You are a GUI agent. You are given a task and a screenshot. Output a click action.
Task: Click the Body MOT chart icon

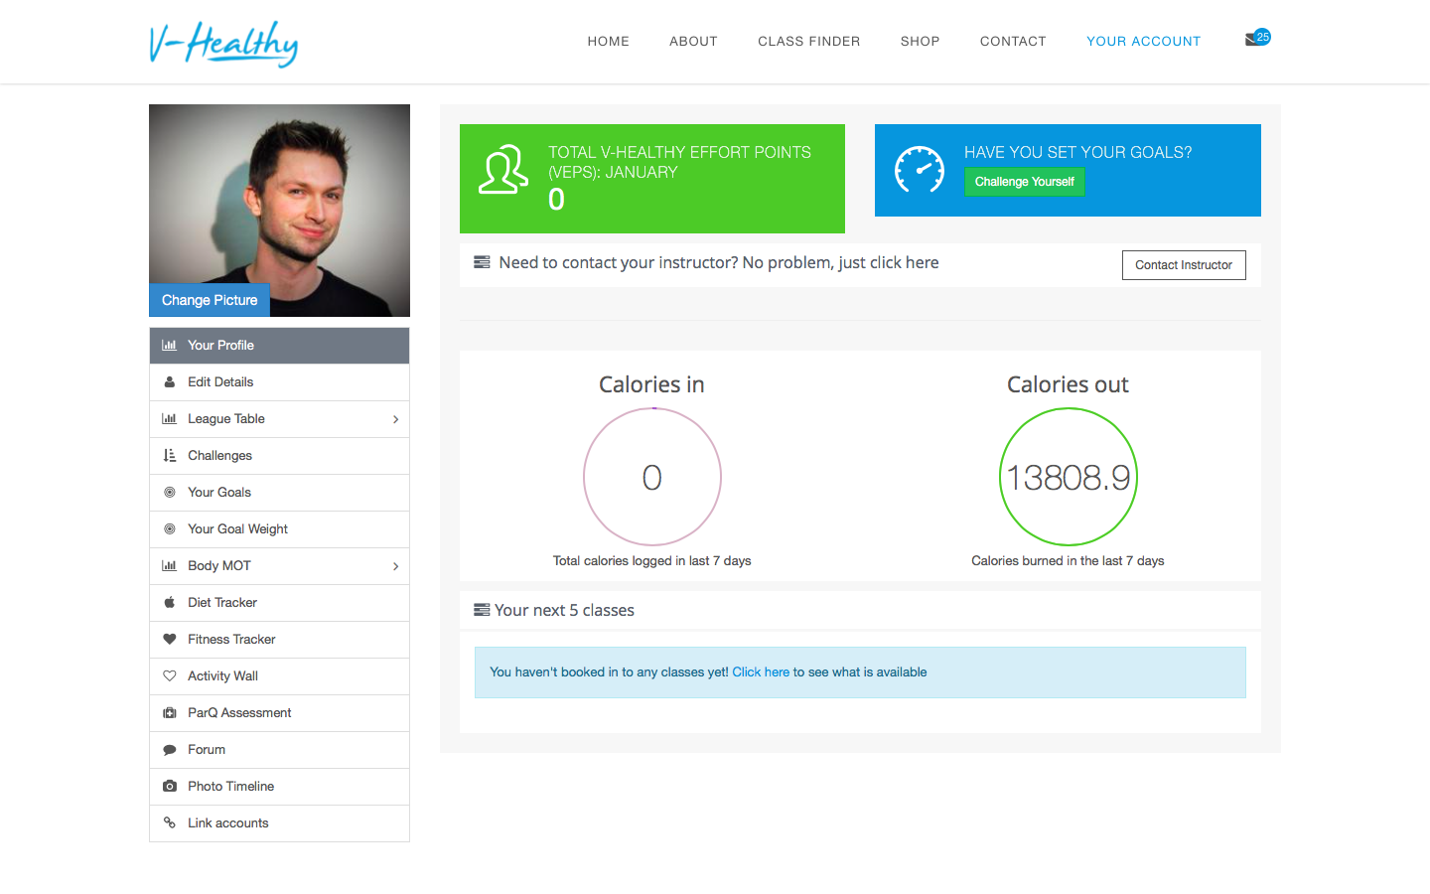pyautogui.click(x=170, y=566)
